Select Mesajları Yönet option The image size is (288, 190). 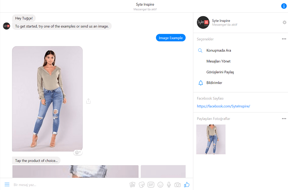[218, 61]
